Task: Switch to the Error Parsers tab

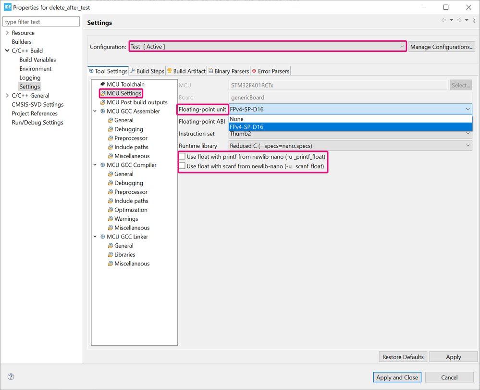Action: pos(271,71)
